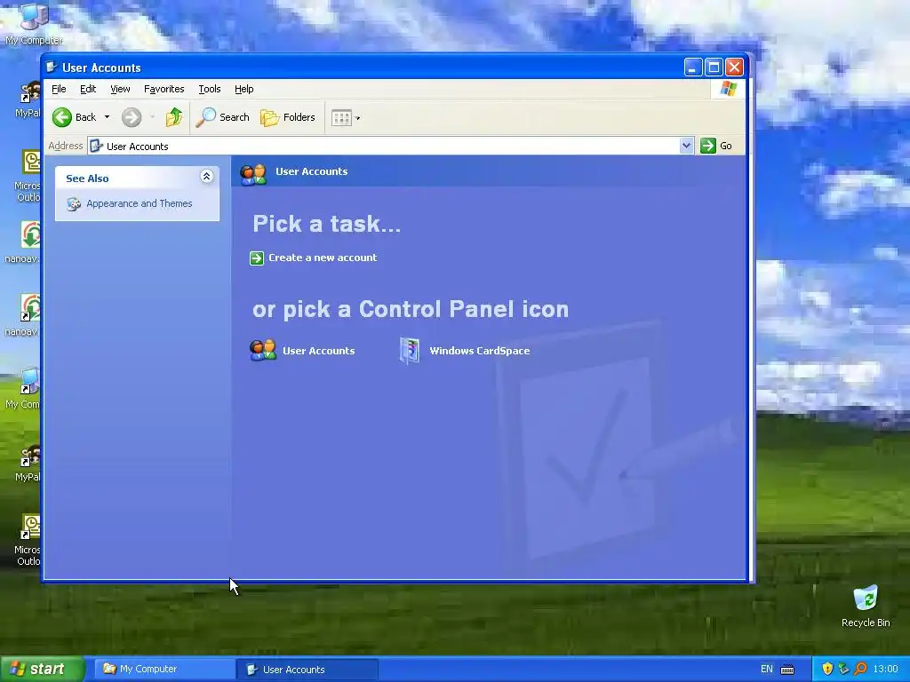Click the User Accounts link text
910x682 pixels.
(319, 351)
